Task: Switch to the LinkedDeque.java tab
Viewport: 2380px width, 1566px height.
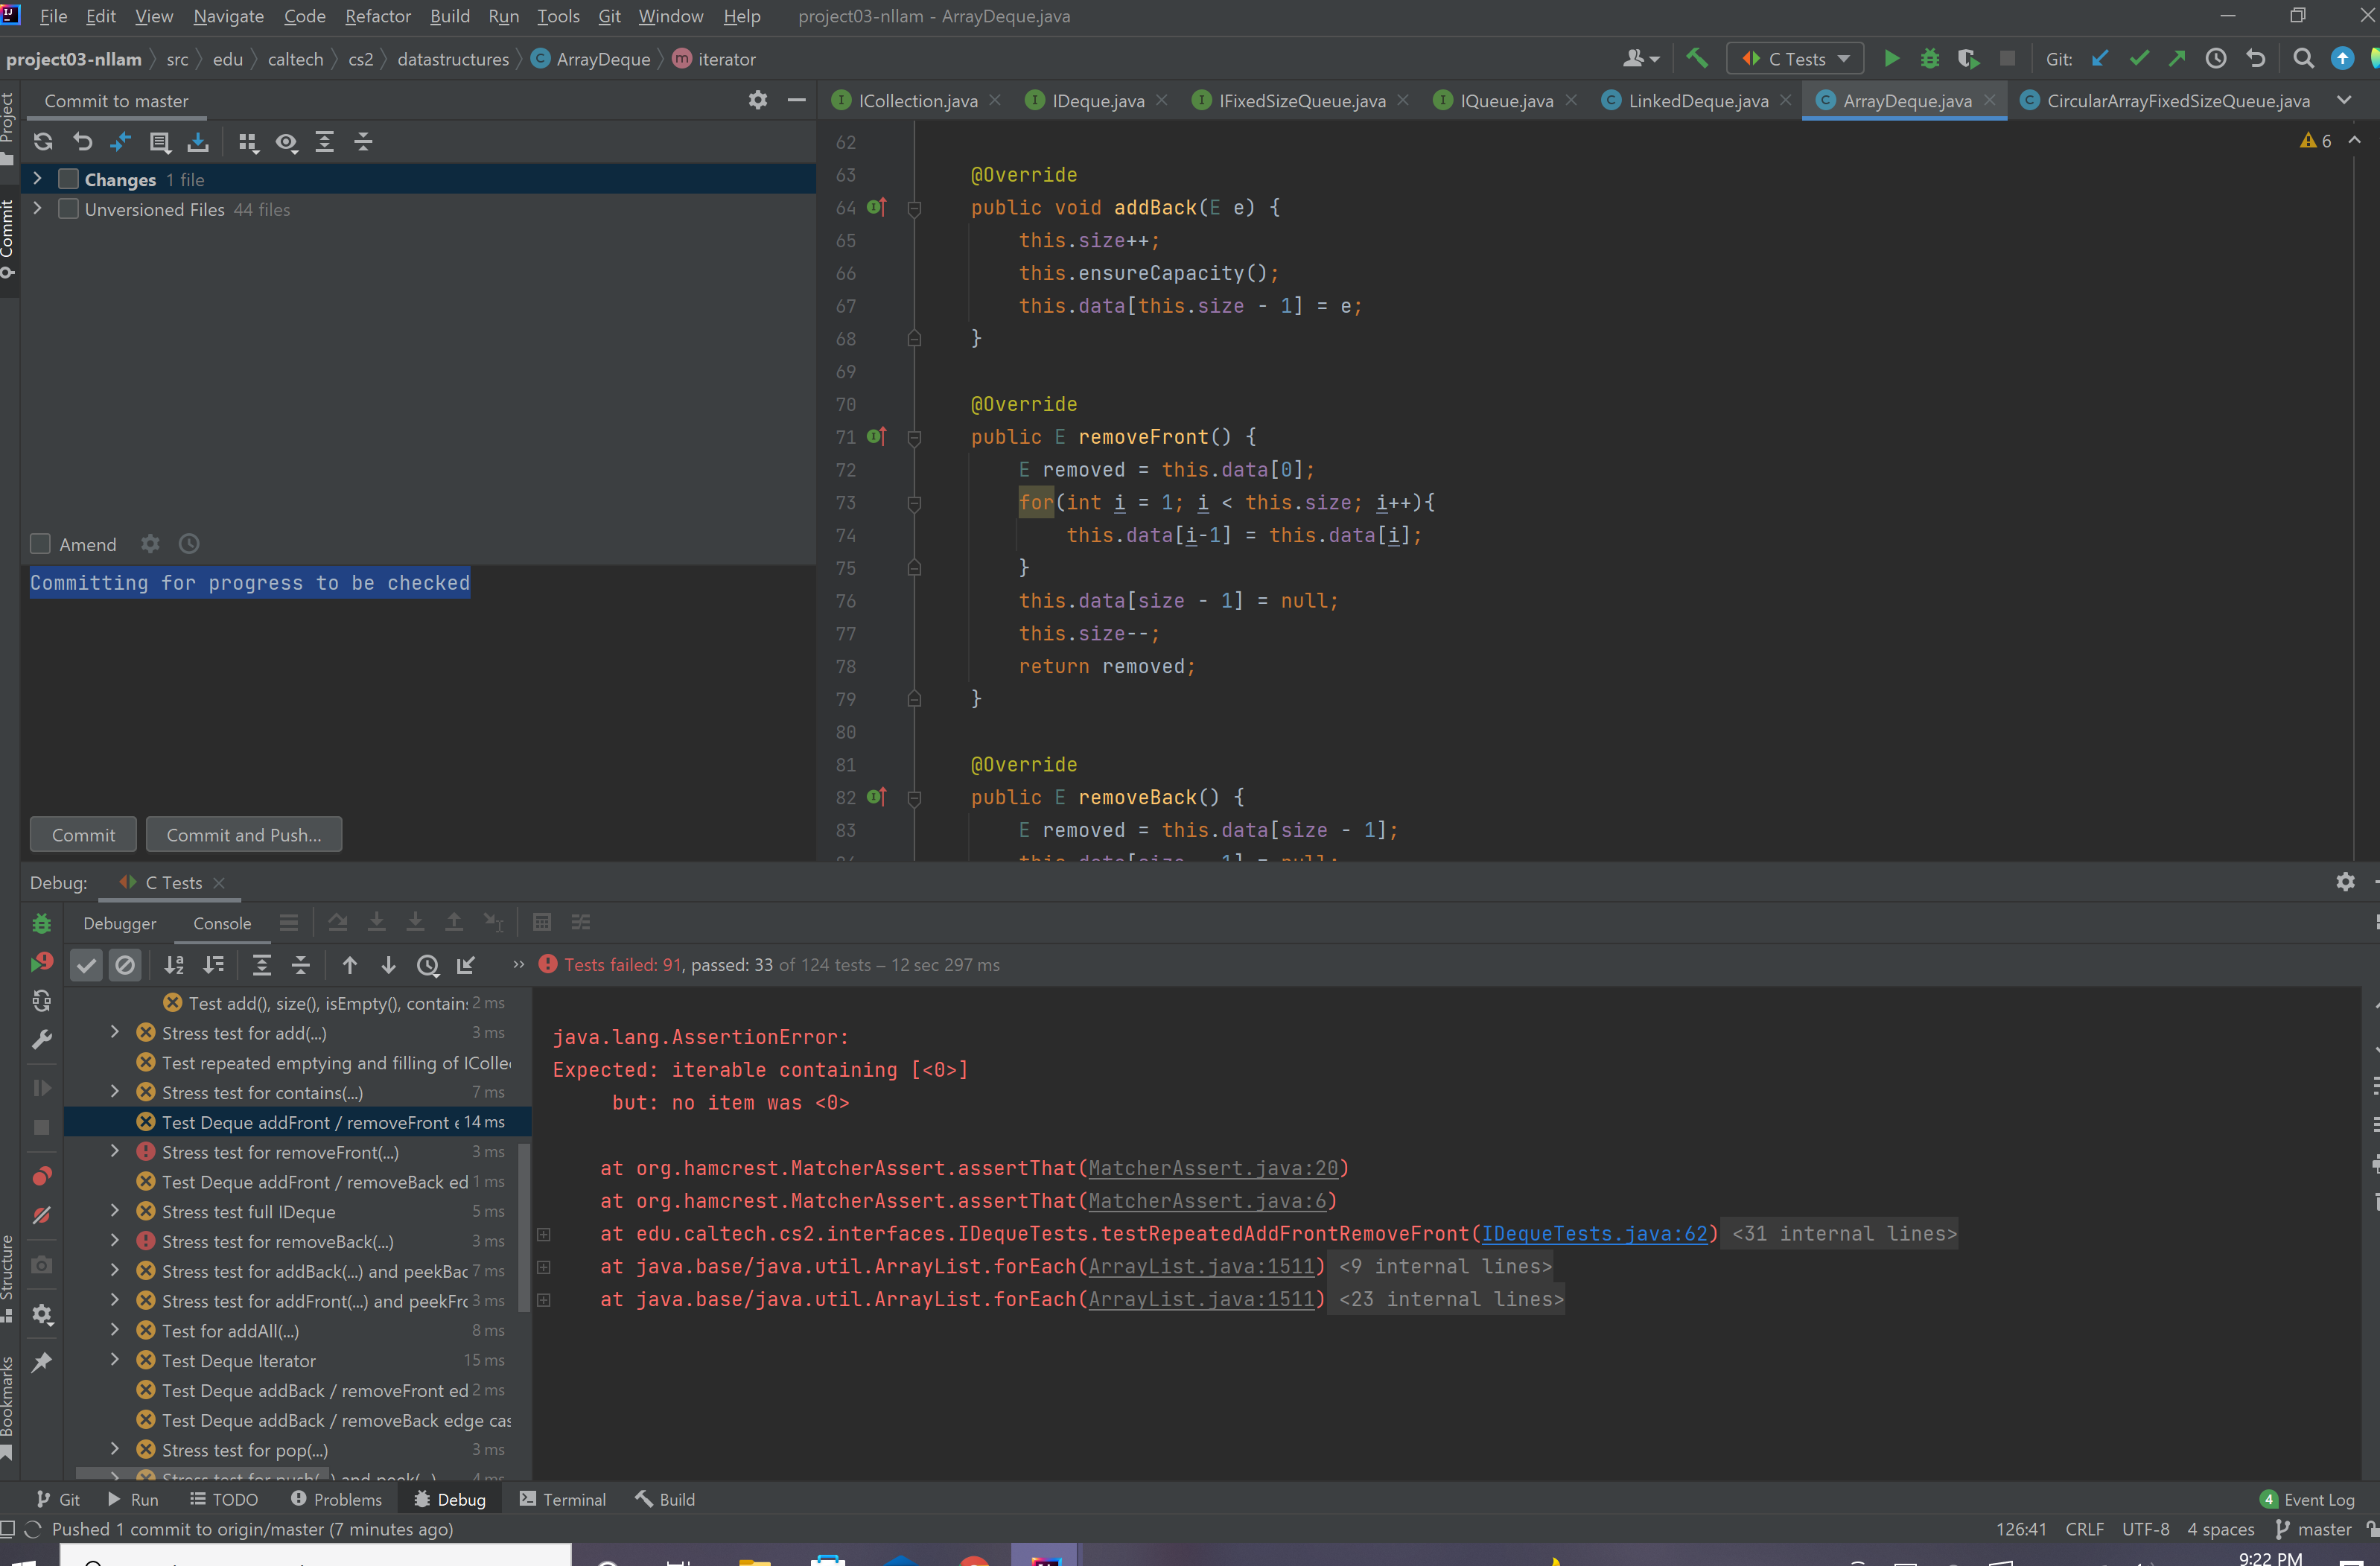Action: [1697, 101]
